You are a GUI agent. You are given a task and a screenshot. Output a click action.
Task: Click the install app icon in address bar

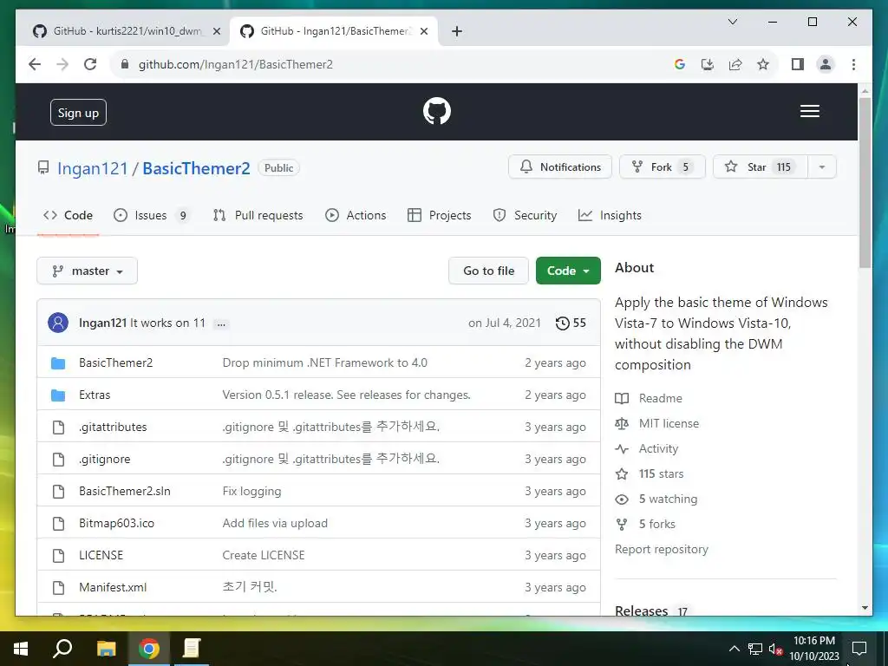(708, 64)
